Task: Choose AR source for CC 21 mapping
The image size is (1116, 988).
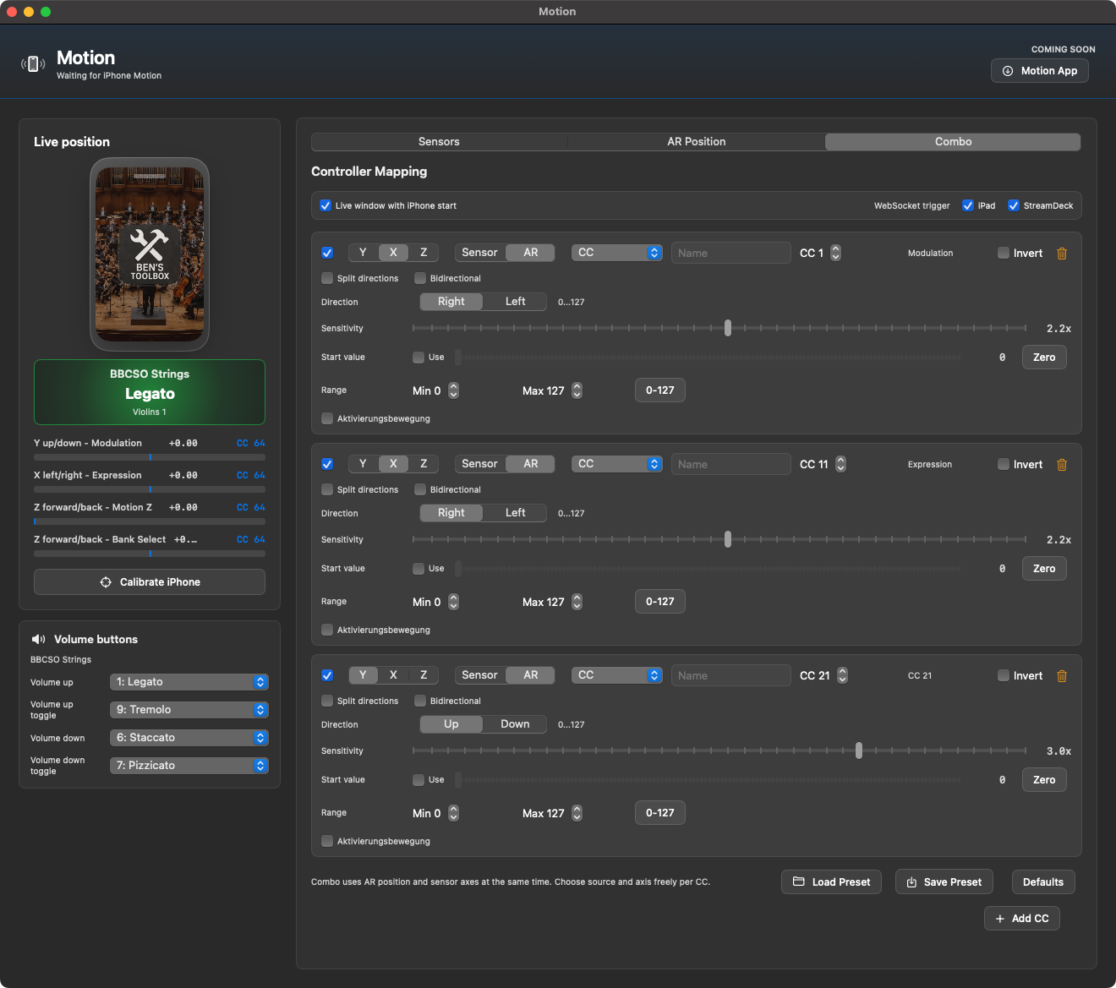Action: [x=531, y=675]
